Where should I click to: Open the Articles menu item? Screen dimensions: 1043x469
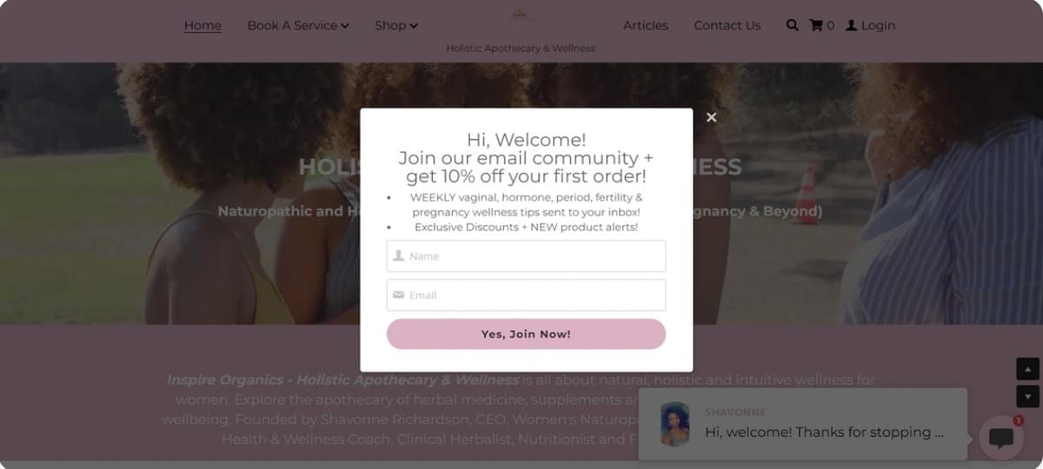(646, 25)
